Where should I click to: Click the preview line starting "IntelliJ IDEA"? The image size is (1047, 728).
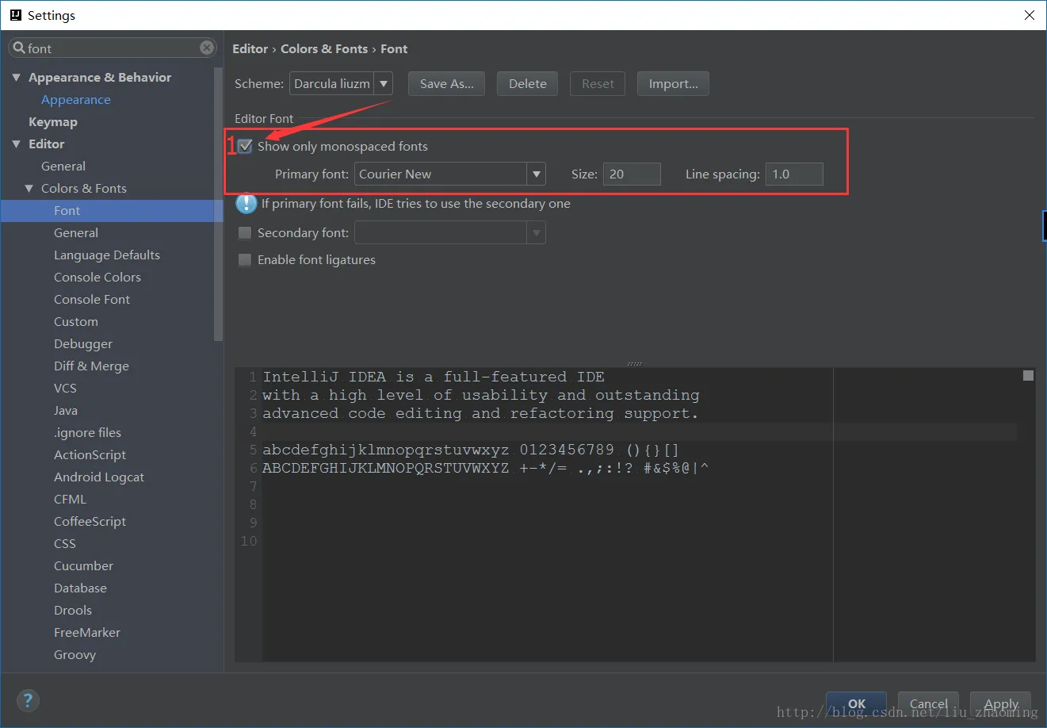coord(434,377)
